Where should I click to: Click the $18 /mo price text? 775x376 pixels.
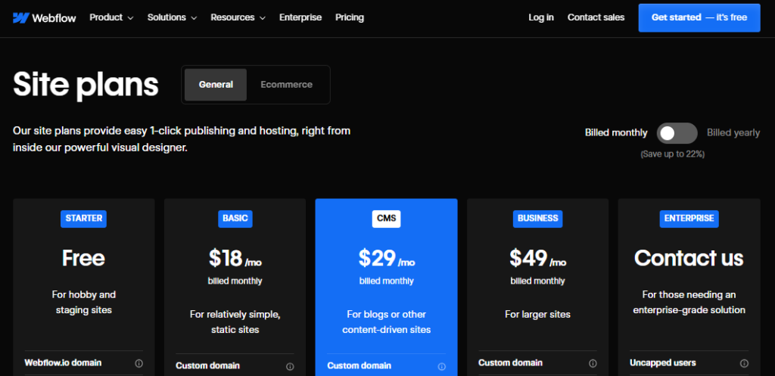(235, 259)
